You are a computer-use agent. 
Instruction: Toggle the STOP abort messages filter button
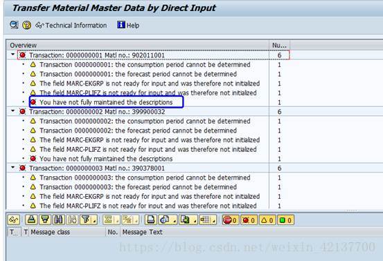coord(231,220)
